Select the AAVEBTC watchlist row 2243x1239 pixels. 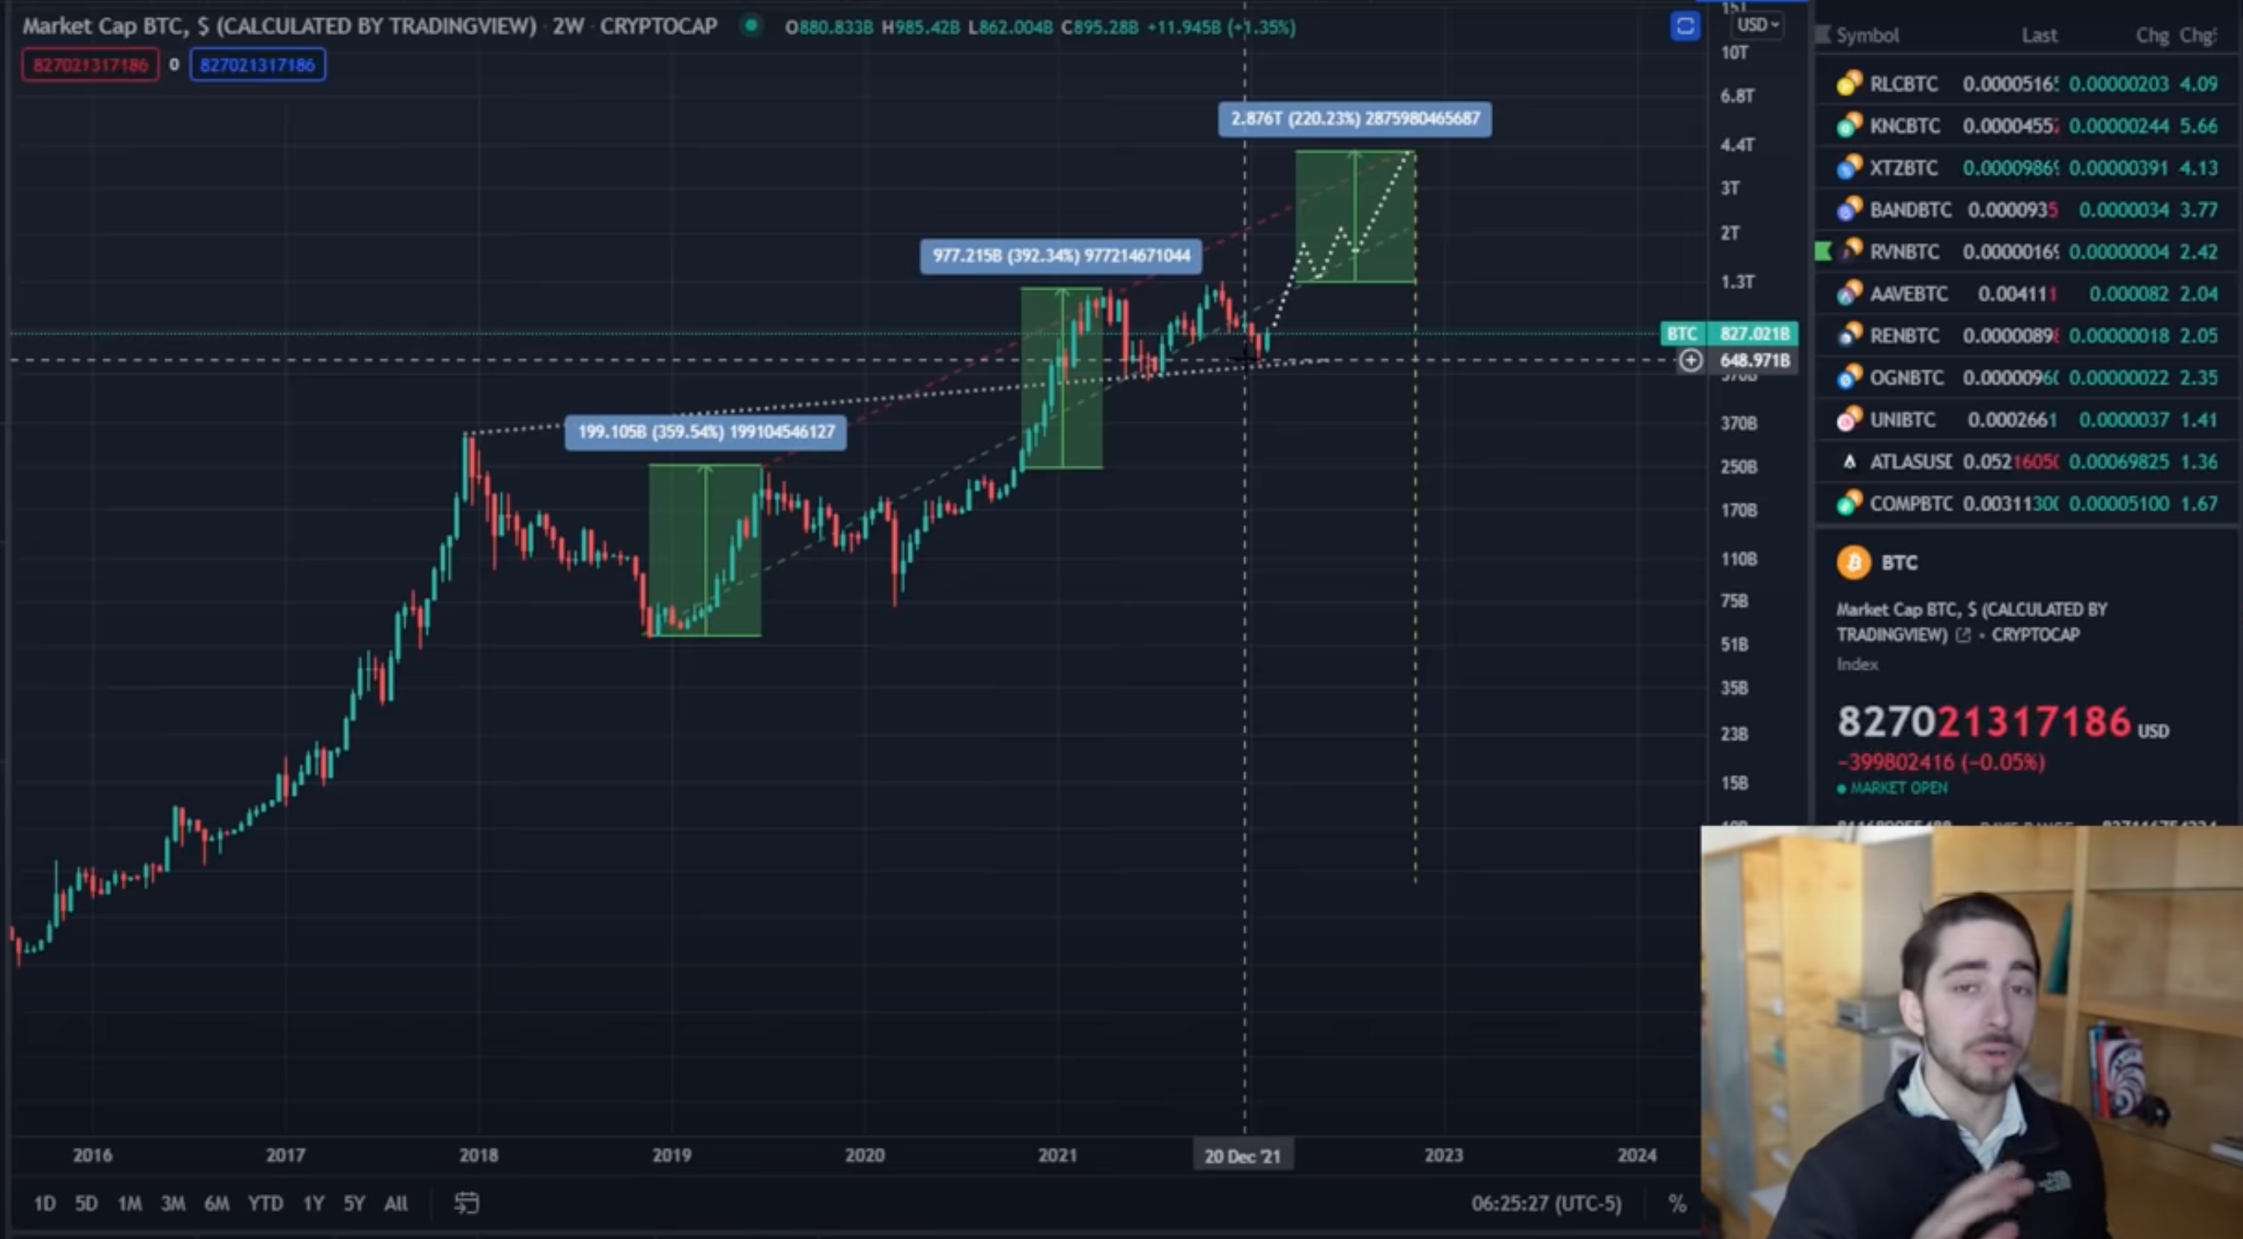pos(2027,293)
